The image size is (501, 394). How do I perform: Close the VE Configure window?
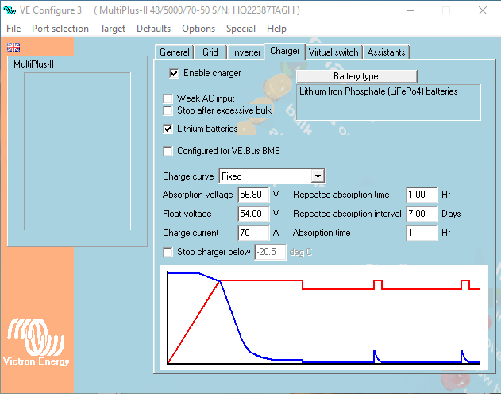pos(483,10)
